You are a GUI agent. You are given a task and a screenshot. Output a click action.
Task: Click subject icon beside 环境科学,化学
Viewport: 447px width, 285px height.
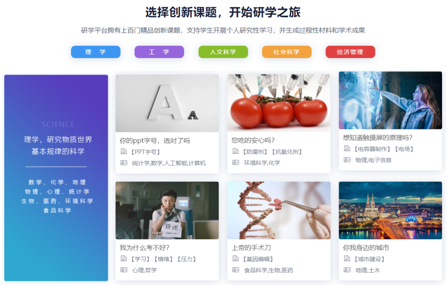pos(236,162)
